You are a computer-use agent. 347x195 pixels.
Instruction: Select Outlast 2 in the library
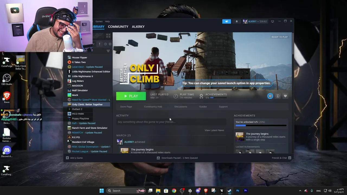click(x=77, y=109)
